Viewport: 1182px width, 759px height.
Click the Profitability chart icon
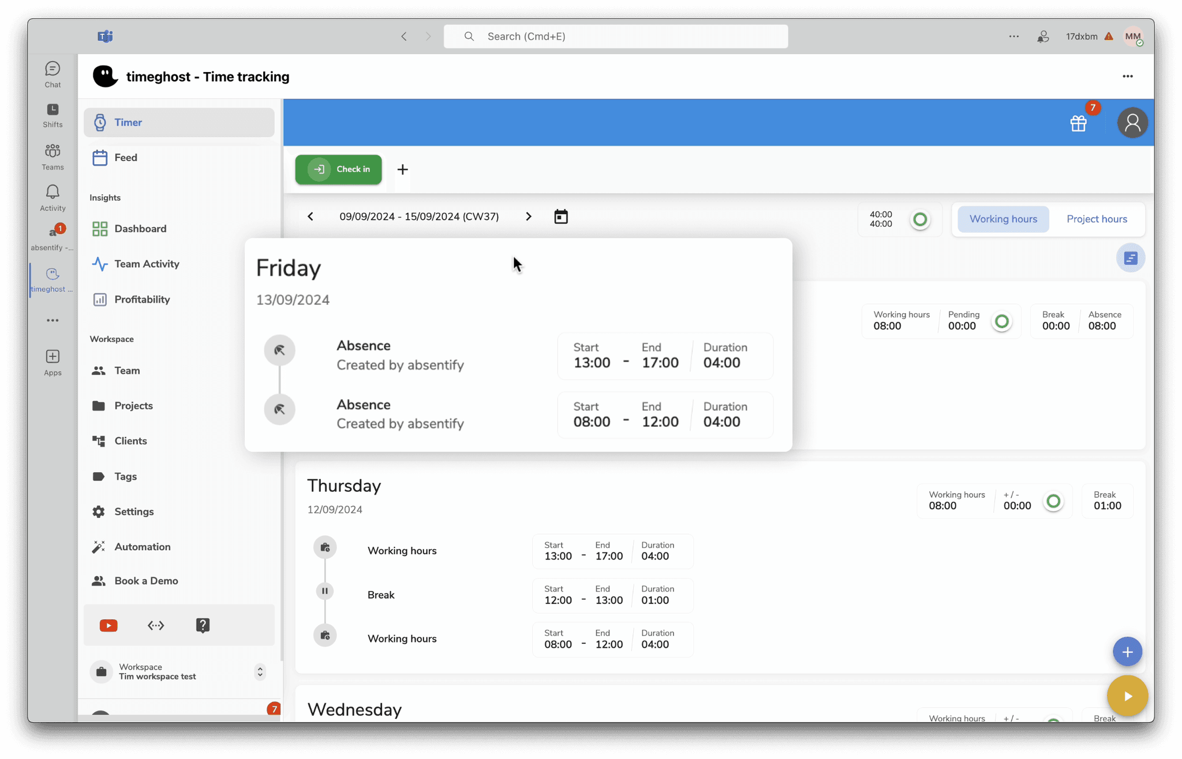pos(100,299)
